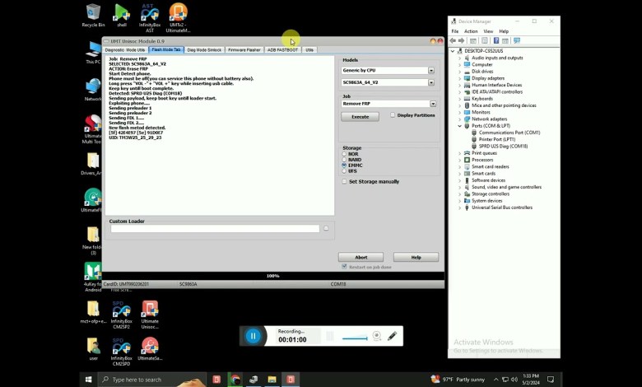Collapse DESKTOP-C952UUS root node
Image resolution: width=642 pixels, height=387 pixels.
pos(453,51)
